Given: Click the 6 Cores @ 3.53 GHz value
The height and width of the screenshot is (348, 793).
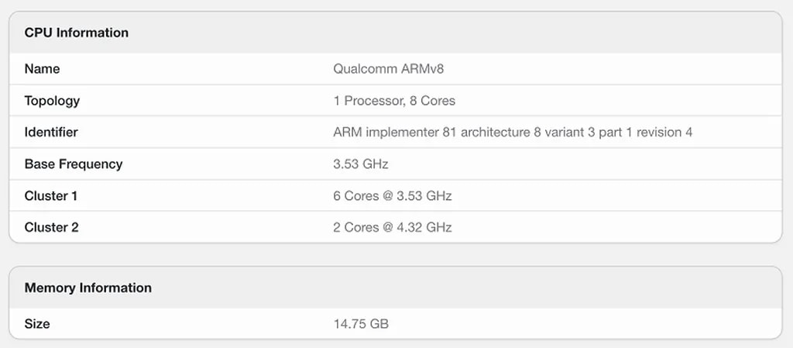Looking at the screenshot, I should [392, 196].
